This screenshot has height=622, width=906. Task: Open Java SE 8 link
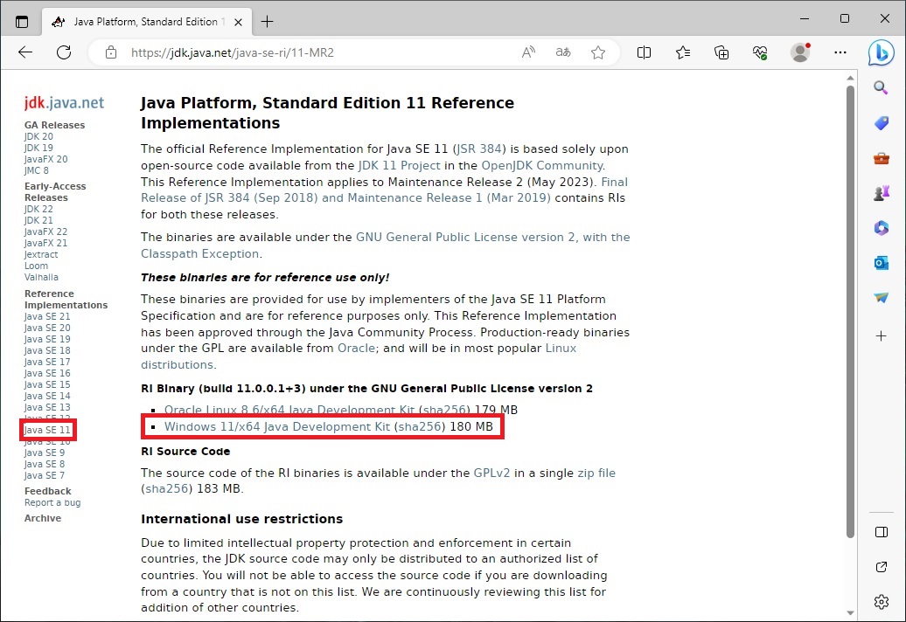(45, 464)
